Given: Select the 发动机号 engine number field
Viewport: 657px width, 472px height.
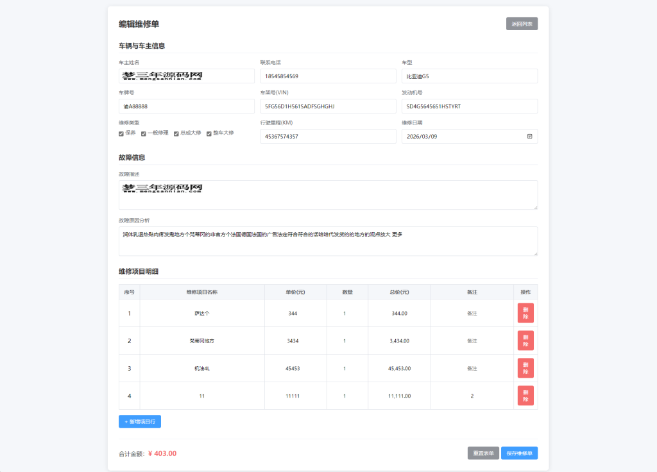Looking at the screenshot, I should tap(469, 106).
